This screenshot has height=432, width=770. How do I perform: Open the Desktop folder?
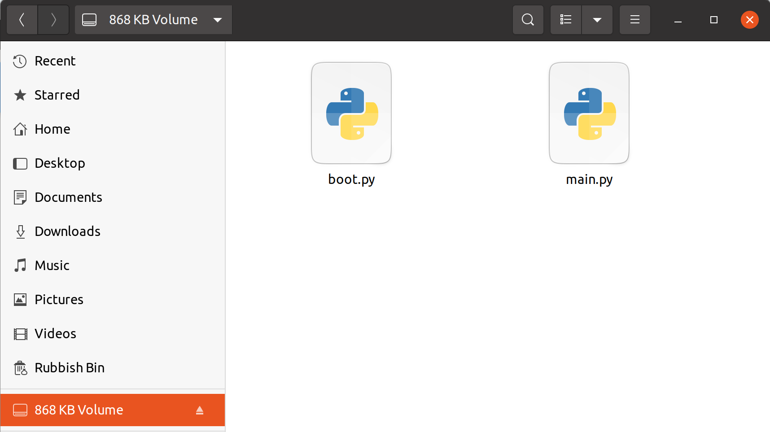[59, 163]
